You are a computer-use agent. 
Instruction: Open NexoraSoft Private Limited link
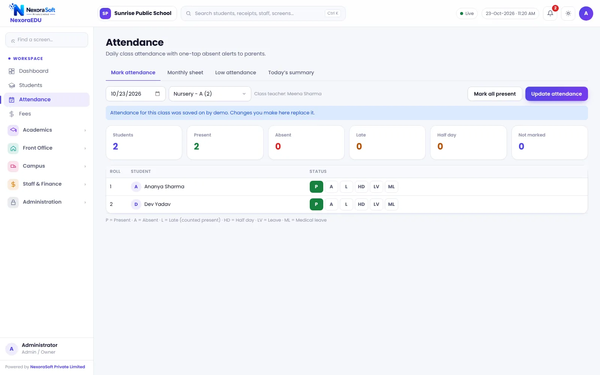[x=57, y=367]
